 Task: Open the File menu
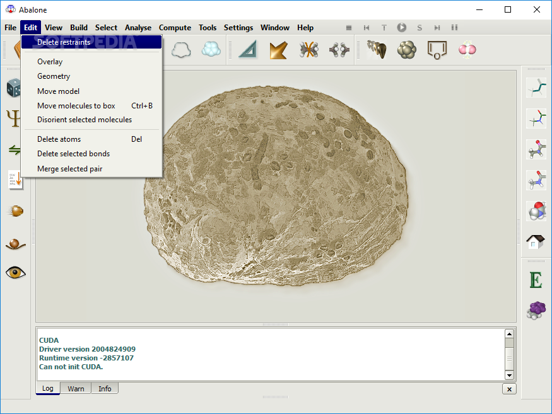(x=10, y=28)
